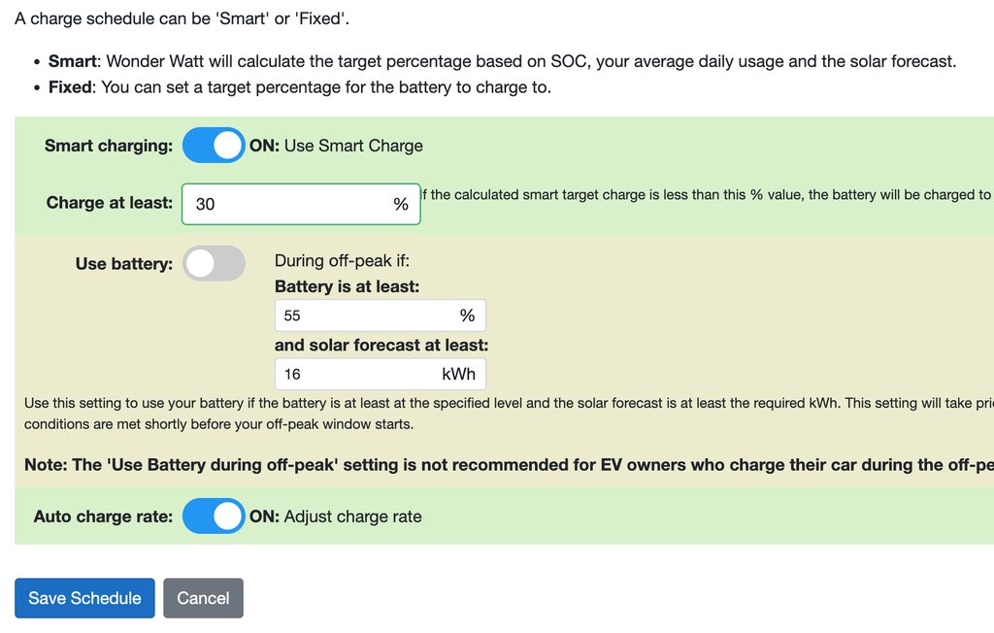
Task: Click 'and solar forecast at least:' label
Action: tap(381, 345)
